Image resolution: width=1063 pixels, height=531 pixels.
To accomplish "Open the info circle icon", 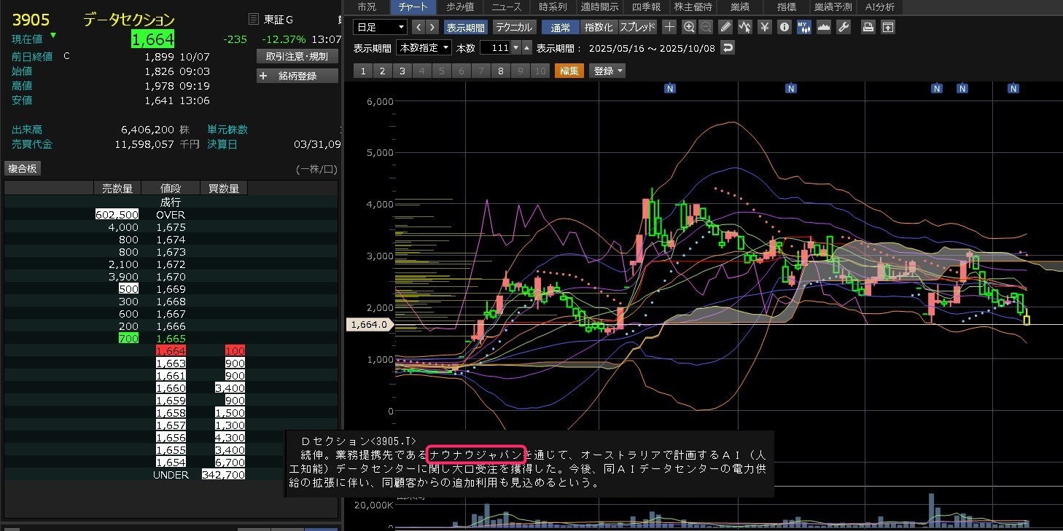I will 784,27.
